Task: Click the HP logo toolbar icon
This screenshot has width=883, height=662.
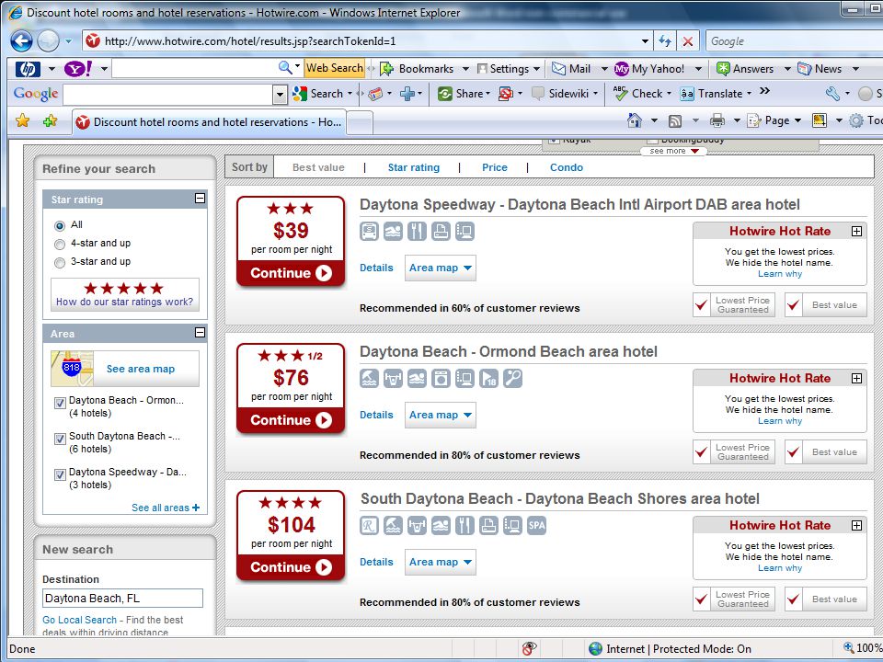Action: tap(28, 69)
